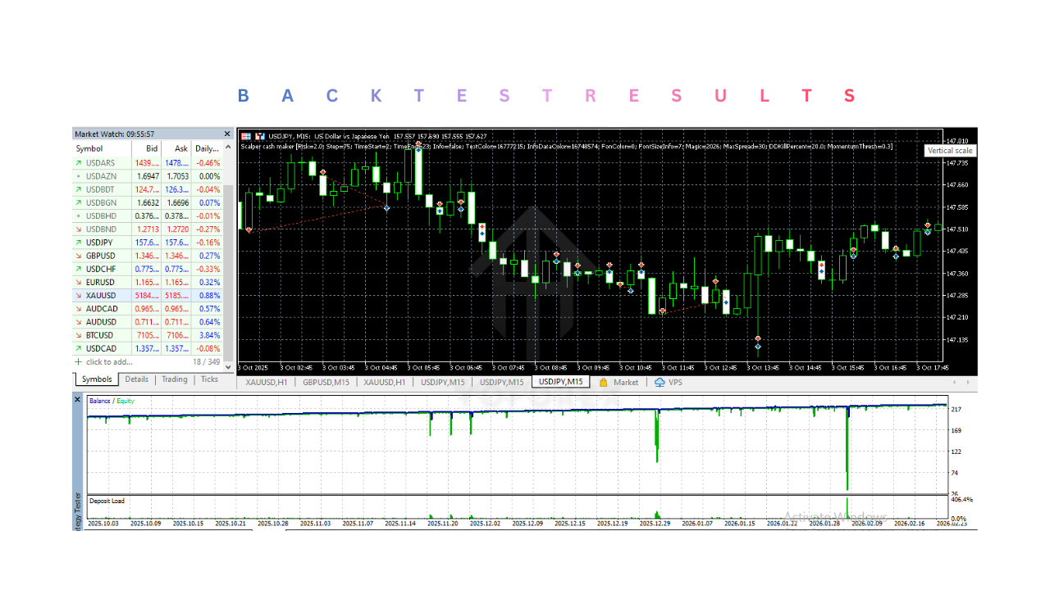The image size is (1050, 590).
Task: Click the plus icon to add a symbol
Action: tap(78, 361)
